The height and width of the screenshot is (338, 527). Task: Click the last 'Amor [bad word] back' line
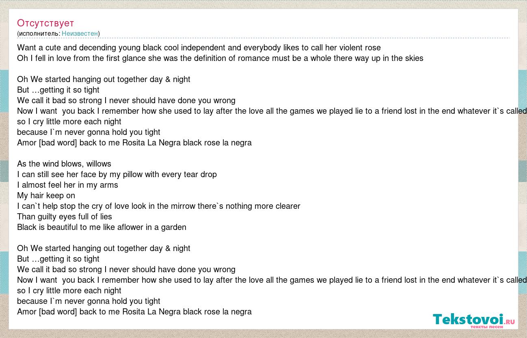coord(134,312)
